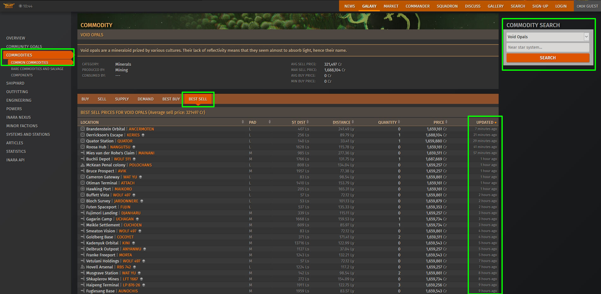The height and width of the screenshot is (294, 601).
Task: Go to Engineering section
Action: coord(19,100)
